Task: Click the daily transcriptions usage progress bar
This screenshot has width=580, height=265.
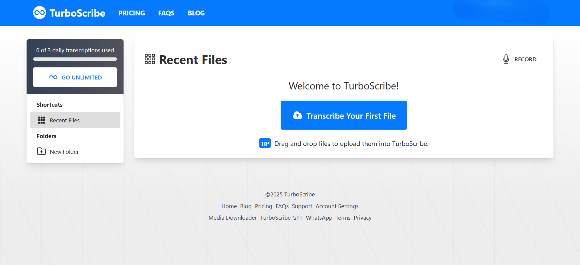Action: click(75, 59)
